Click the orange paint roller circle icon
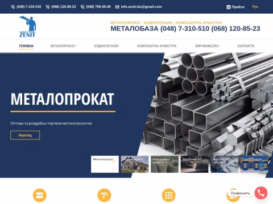This screenshot has height=204, width=273. click(x=104, y=195)
